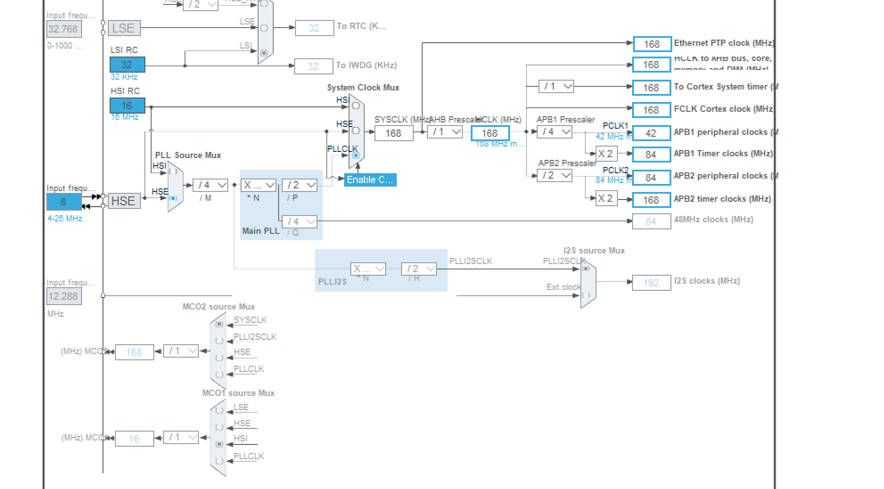Select SYSCLK in MCO2 source Mux
Viewport: 884px width, 489px height.
click(219, 324)
